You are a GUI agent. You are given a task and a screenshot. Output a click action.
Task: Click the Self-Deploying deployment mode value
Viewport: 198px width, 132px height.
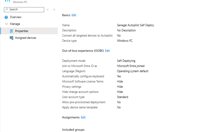126,61
